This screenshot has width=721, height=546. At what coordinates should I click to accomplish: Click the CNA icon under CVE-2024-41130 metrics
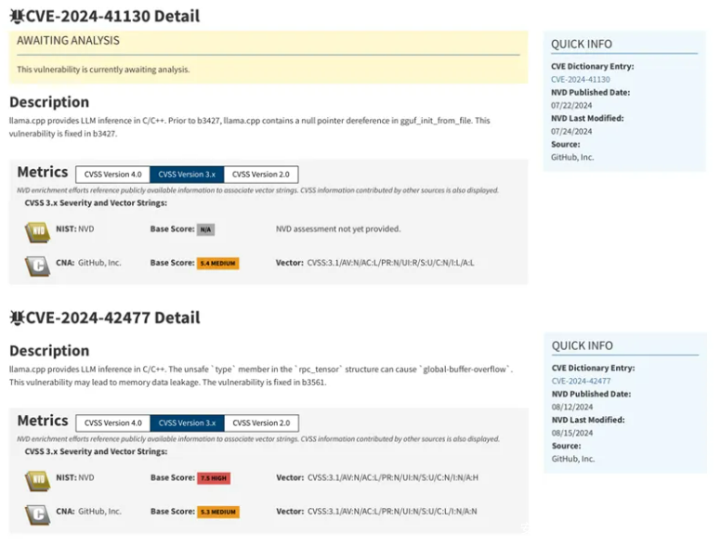coord(35,264)
